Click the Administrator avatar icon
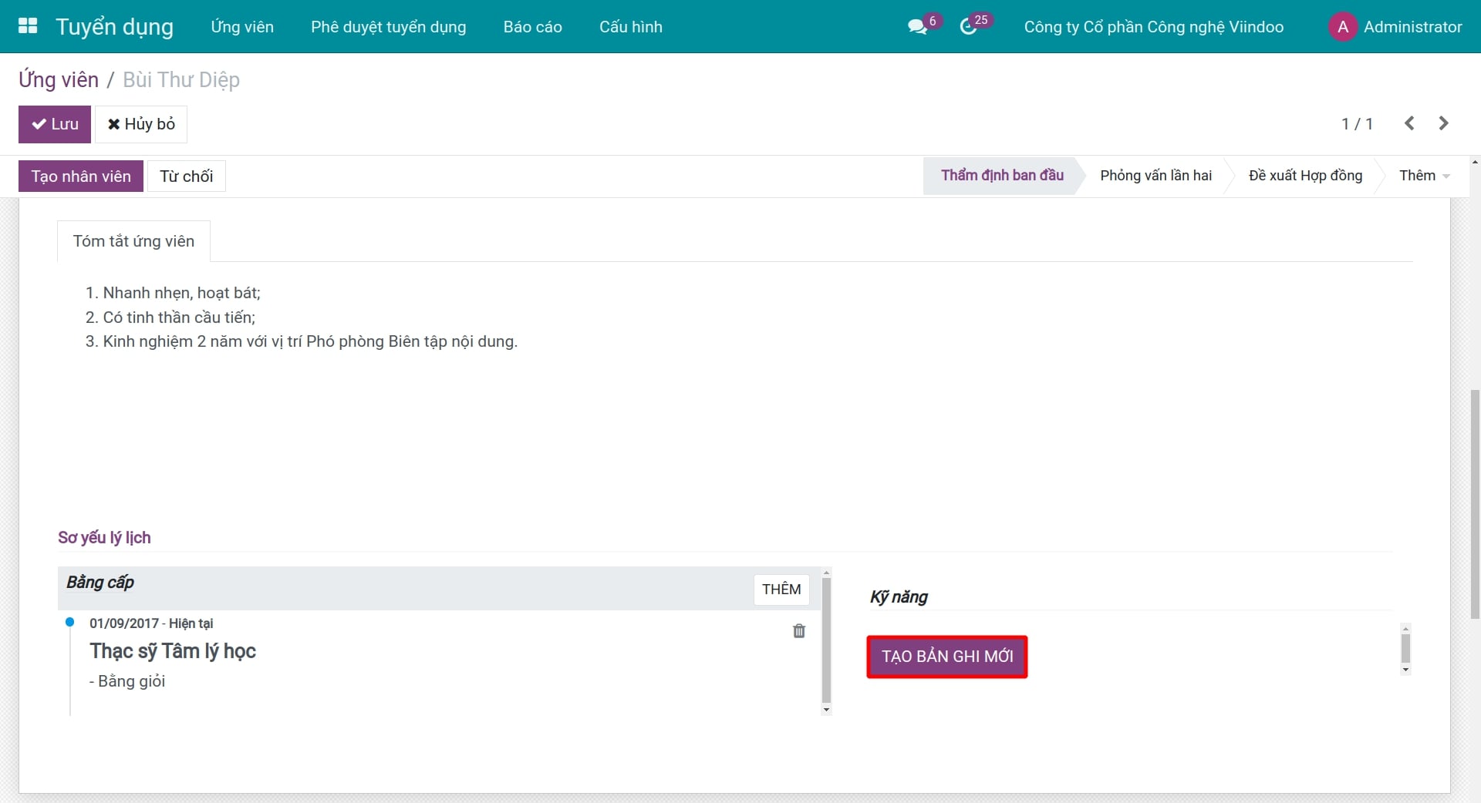 (1342, 27)
